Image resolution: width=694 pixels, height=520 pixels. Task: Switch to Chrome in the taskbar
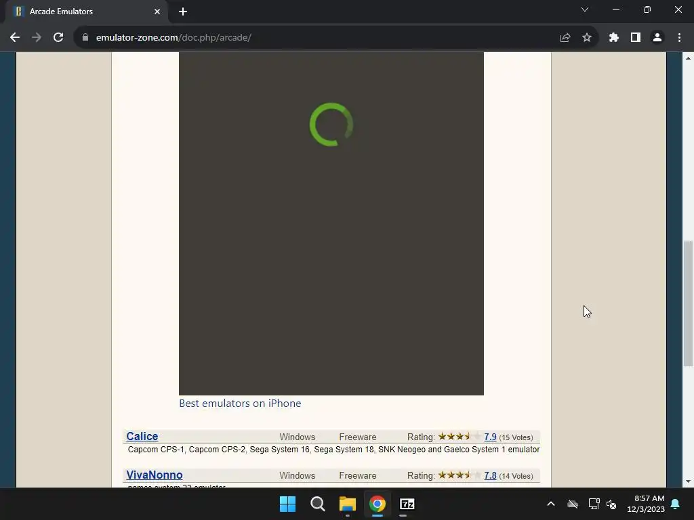point(377,504)
